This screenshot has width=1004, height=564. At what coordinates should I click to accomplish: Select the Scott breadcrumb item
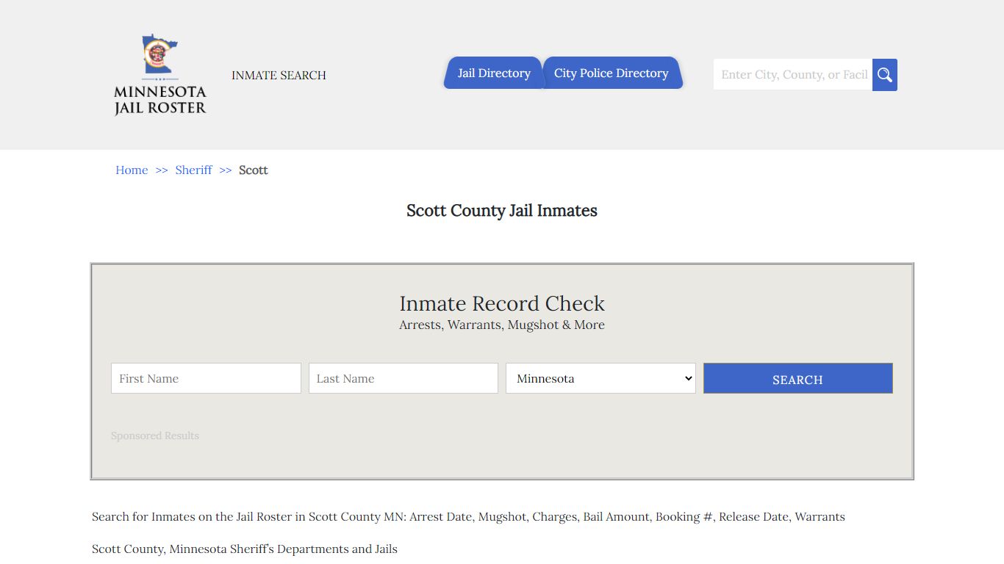pos(253,170)
